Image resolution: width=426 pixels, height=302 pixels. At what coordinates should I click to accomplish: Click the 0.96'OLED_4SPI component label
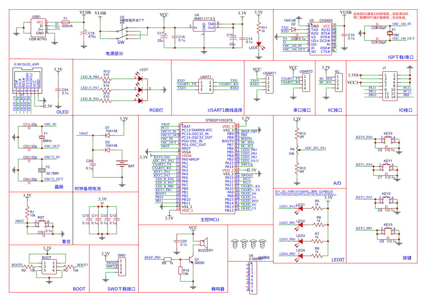pos(26,65)
